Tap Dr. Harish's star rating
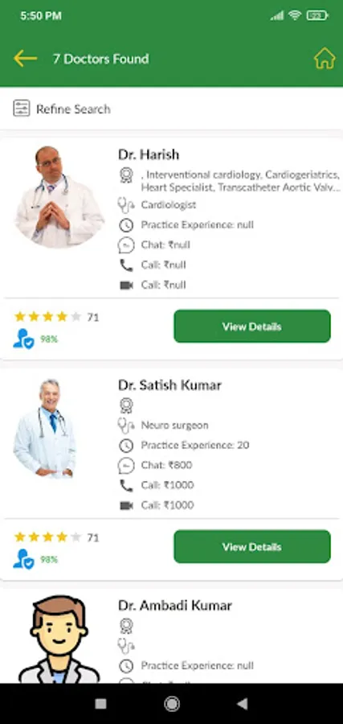This screenshot has width=343, height=724. click(x=48, y=317)
